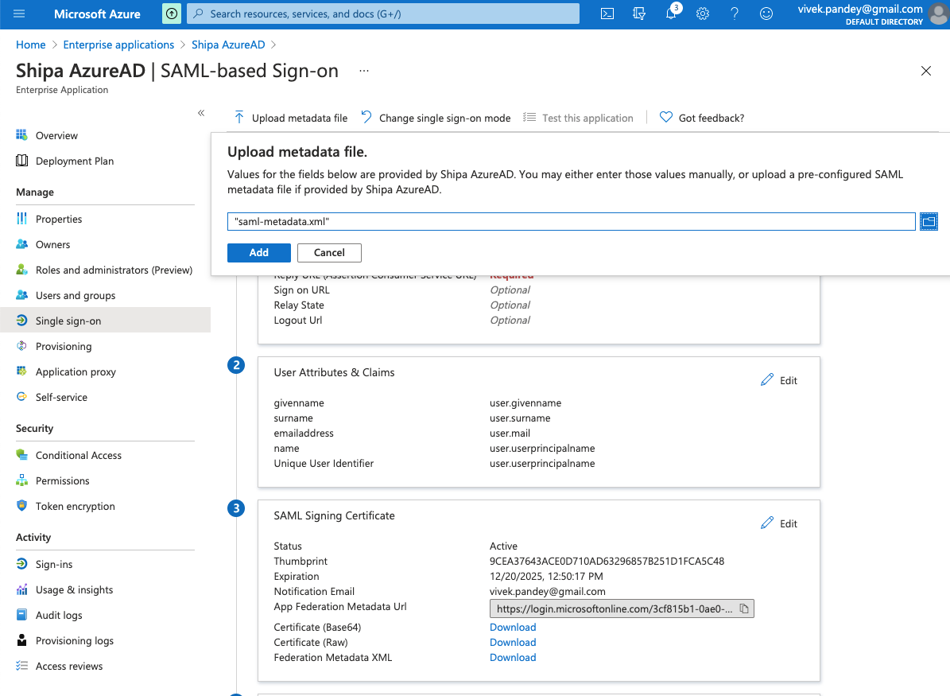Go to Shipa AzureAD breadcrumb
Image resolution: width=950 pixels, height=696 pixels.
(228, 45)
